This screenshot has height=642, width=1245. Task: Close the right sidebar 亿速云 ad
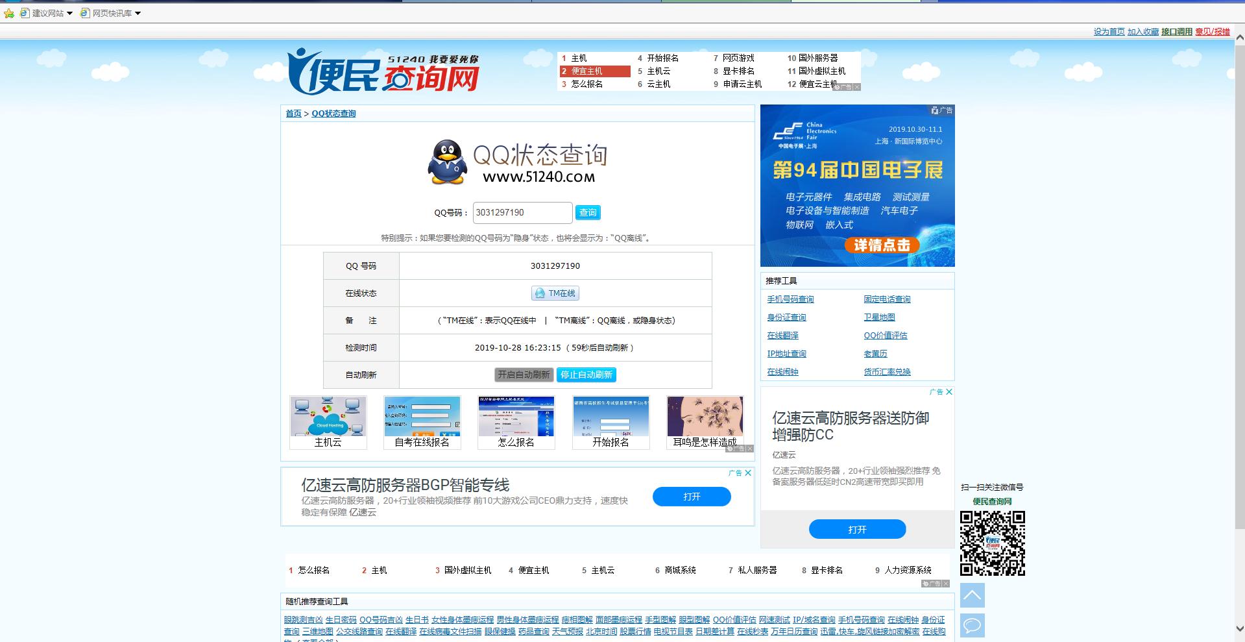tap(949, 392)
